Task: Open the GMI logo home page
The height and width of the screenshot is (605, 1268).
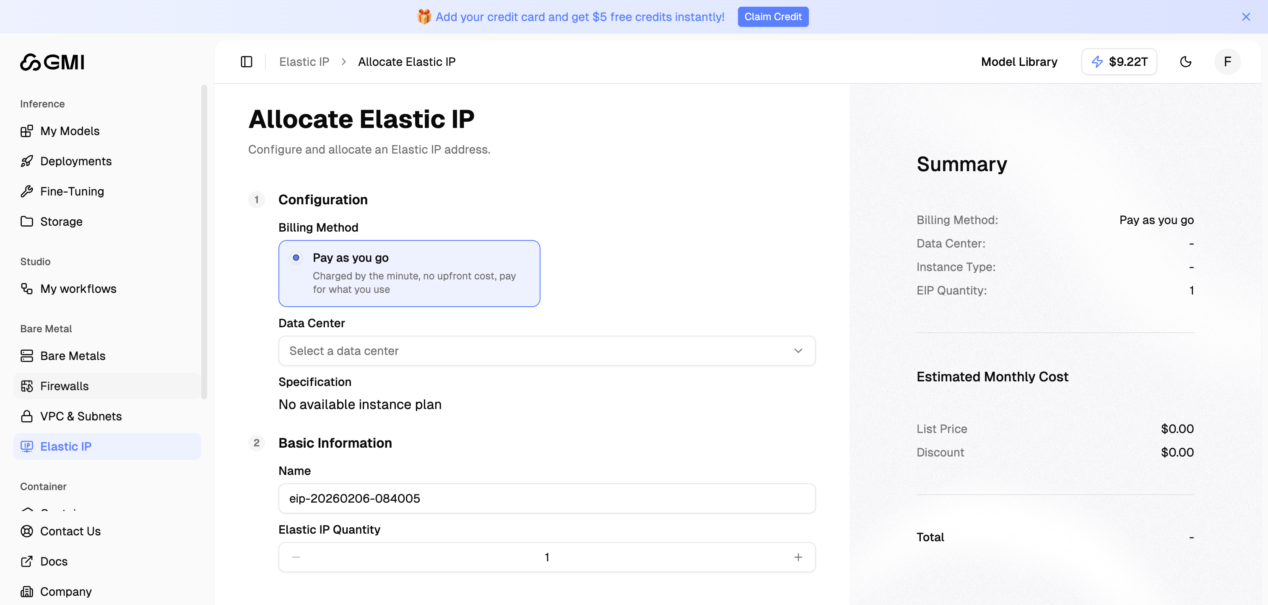Action: pyautogui.click(x=52, y=62)
